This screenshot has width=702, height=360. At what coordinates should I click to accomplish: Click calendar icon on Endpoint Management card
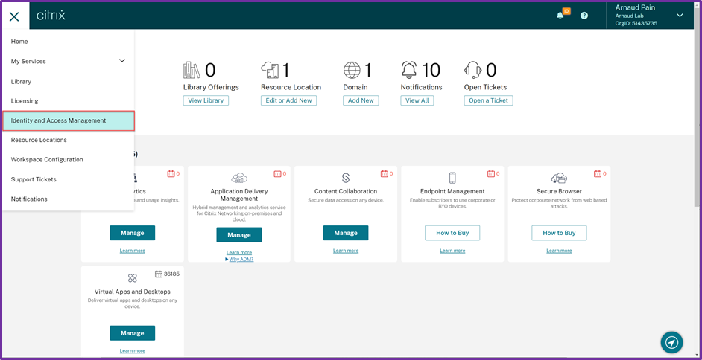coord(490,174)
